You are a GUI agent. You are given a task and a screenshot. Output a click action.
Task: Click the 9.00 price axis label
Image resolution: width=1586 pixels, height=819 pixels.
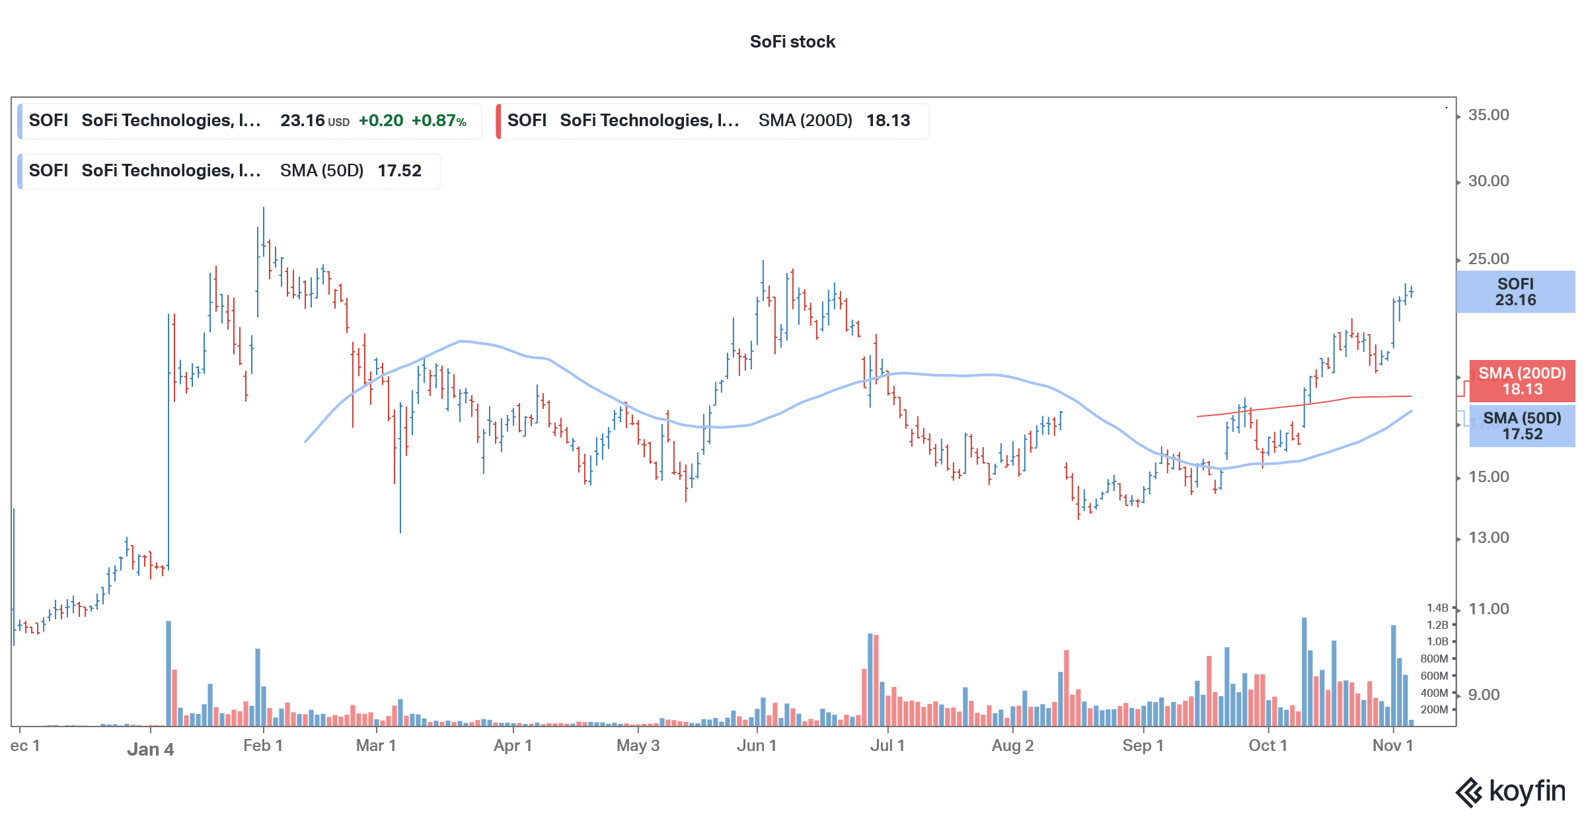click(x=1484, y=695)
